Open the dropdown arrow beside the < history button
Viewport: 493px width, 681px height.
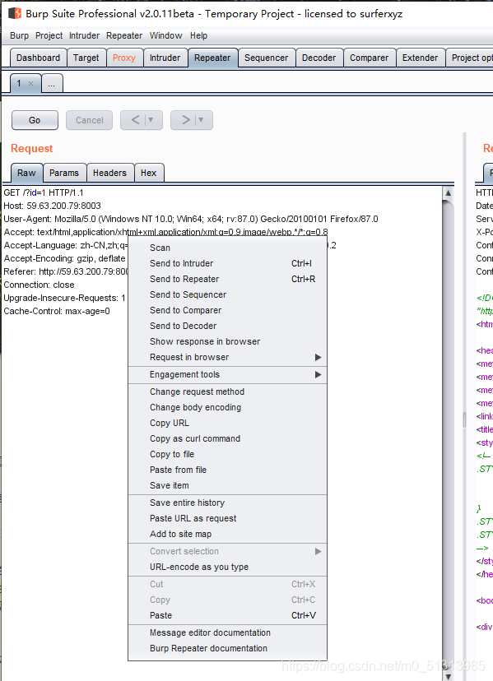pos(151,120)
